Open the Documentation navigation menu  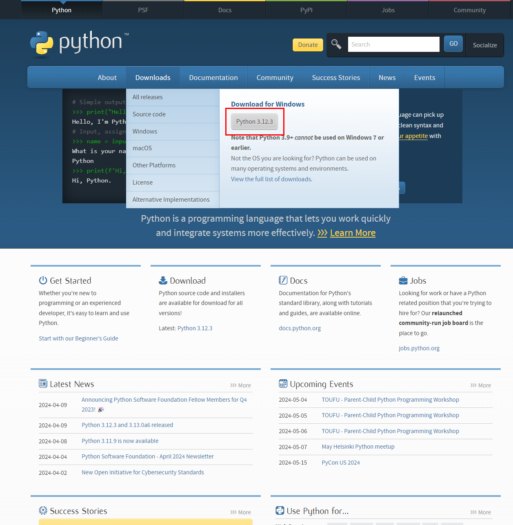213,78
